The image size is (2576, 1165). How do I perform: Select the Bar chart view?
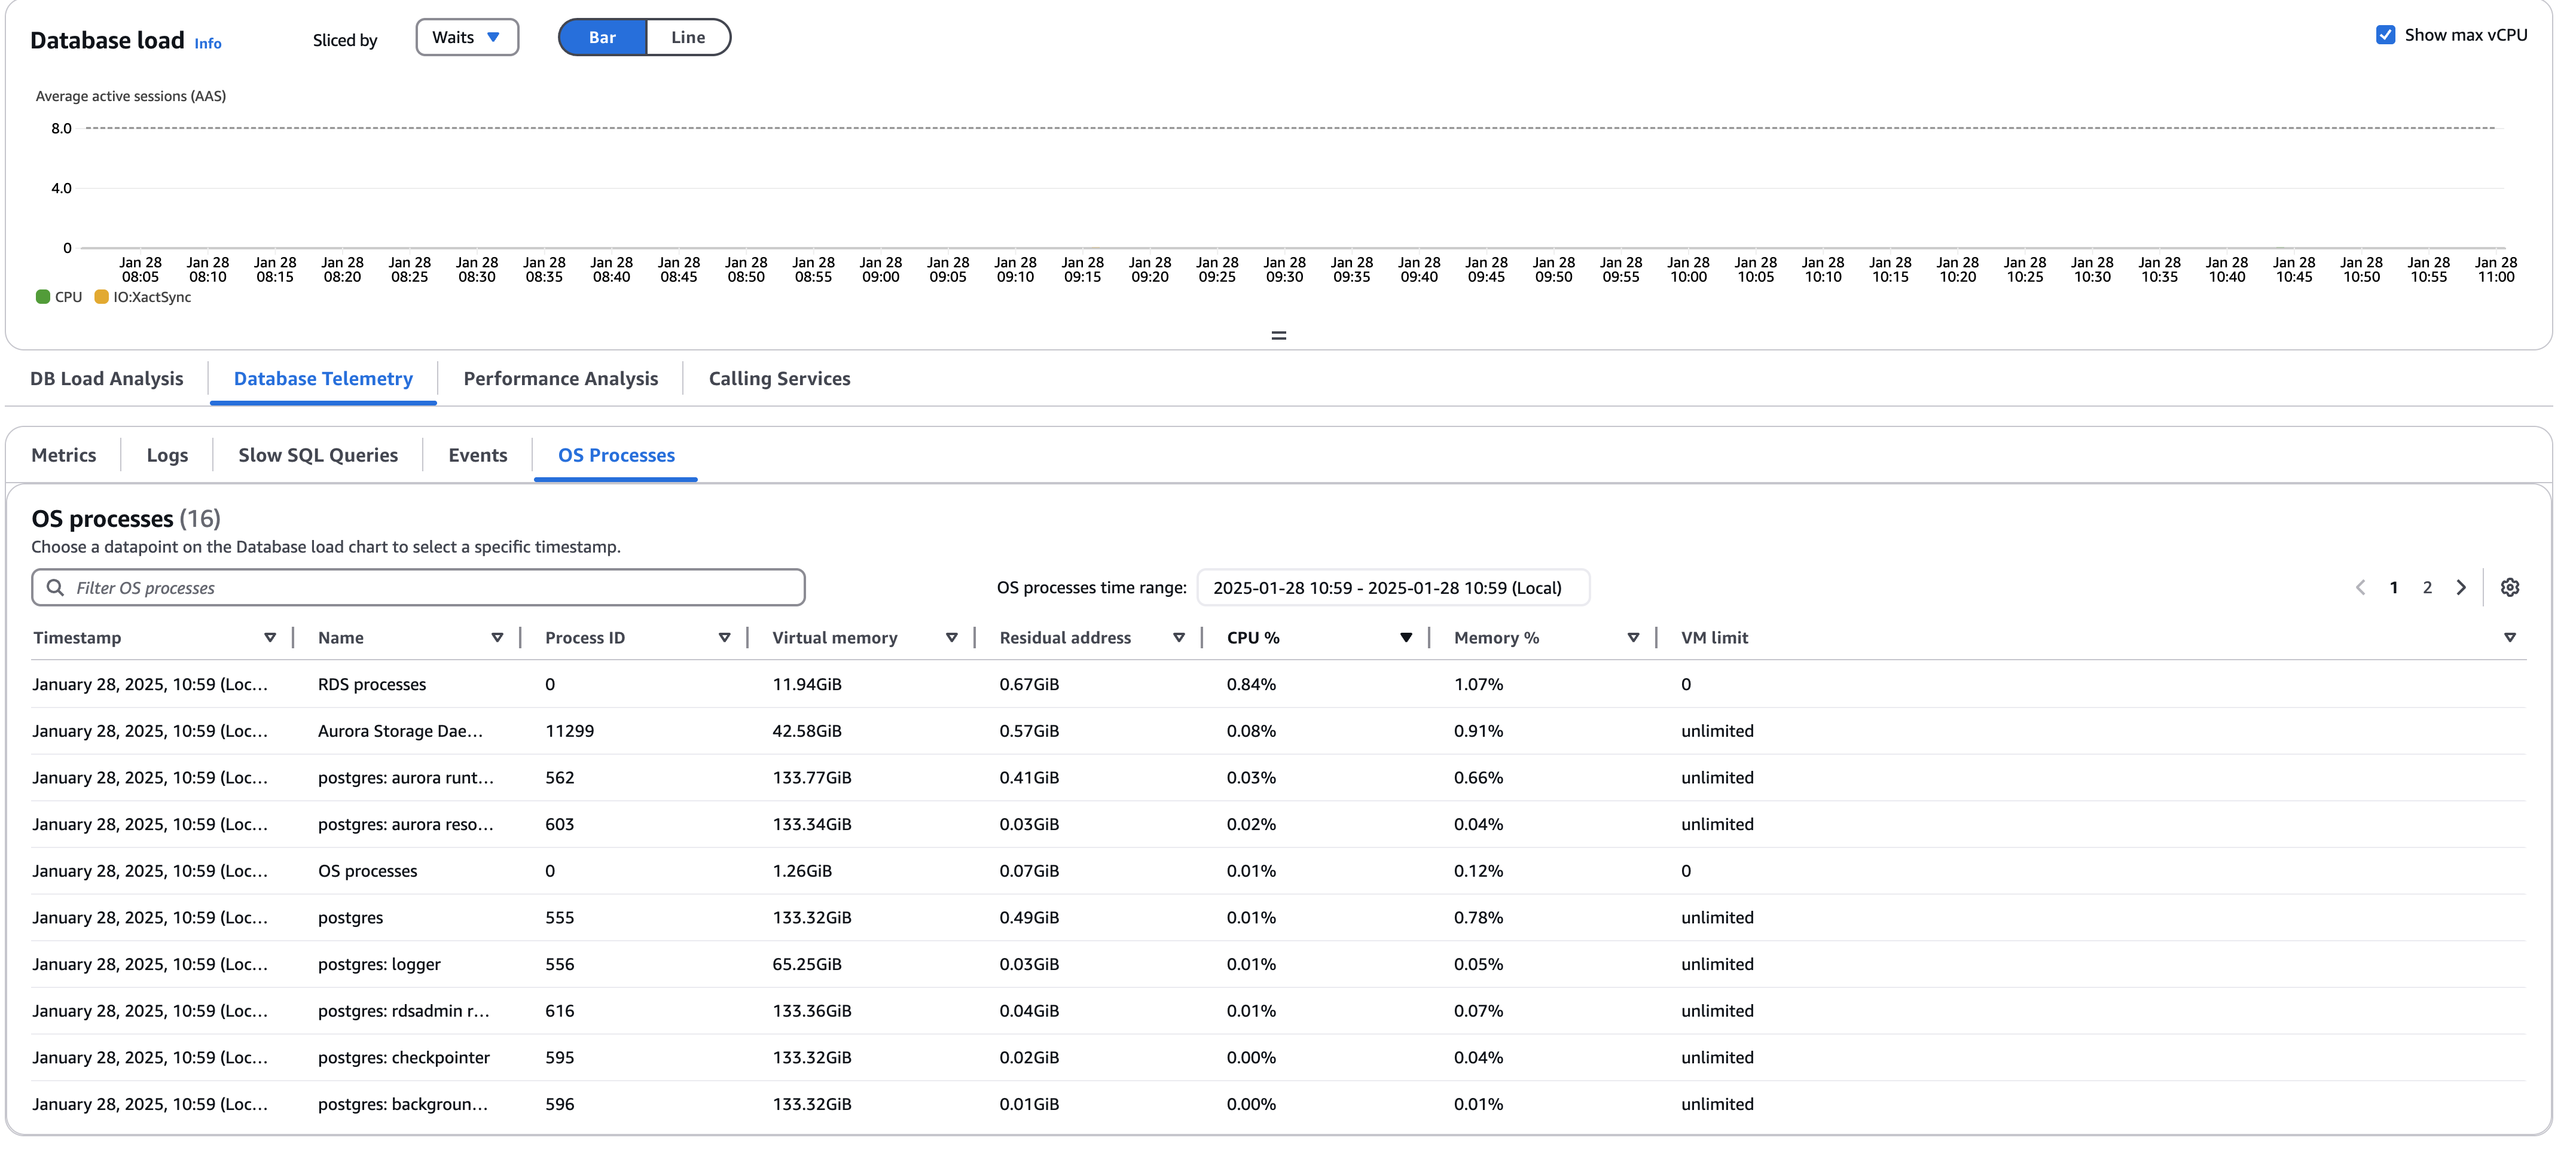pyautogui.click(x=602, y=37)
